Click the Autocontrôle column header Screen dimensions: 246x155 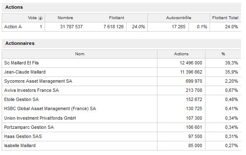[x=179, y=18]
